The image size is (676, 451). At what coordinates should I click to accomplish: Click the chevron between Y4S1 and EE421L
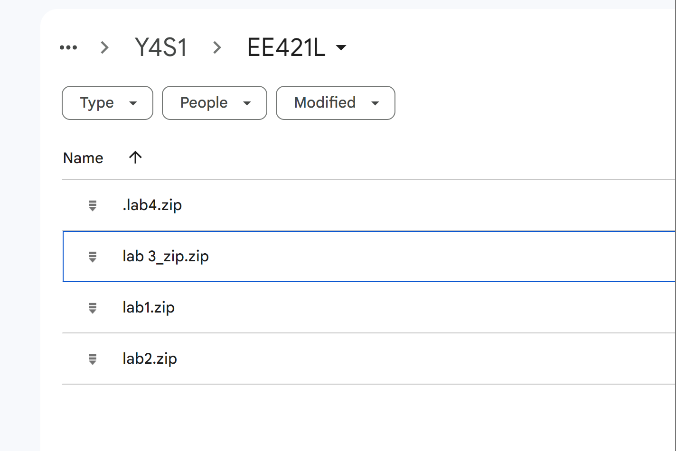point(217,47)
